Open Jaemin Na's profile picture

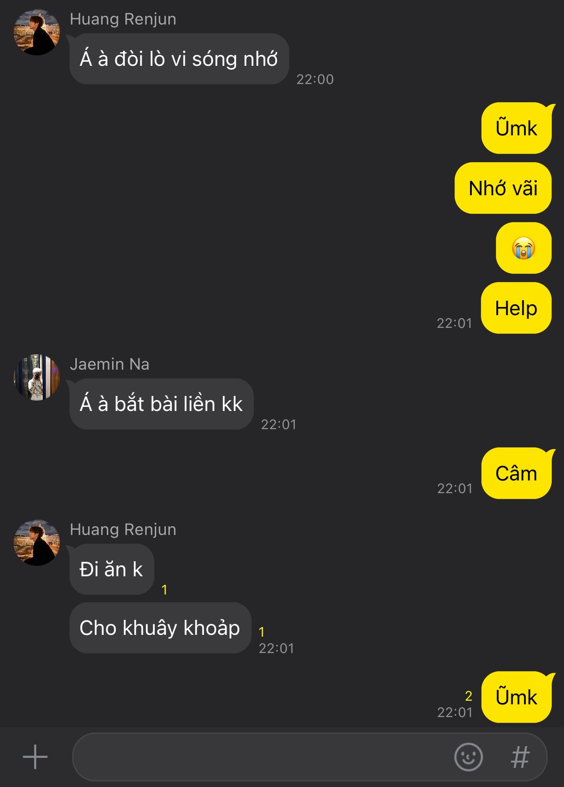coord(37,377)
